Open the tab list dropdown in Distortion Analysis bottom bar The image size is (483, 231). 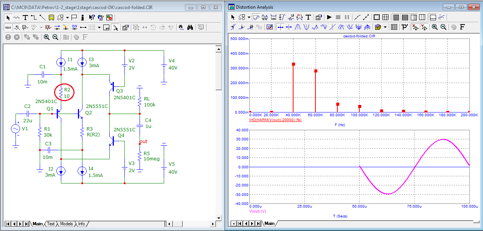point(234,223)
